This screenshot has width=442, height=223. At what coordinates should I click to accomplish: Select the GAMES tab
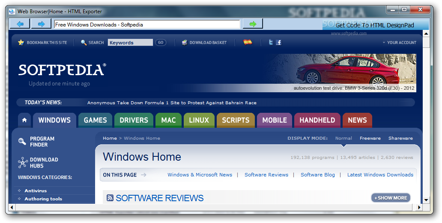[x=95, y=120]
